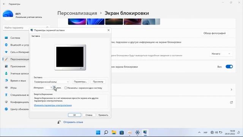Open the Network and Internet (Сеть и Интернет) icon
The width and height of the screenshot is (243, 137).
point(6,52)
